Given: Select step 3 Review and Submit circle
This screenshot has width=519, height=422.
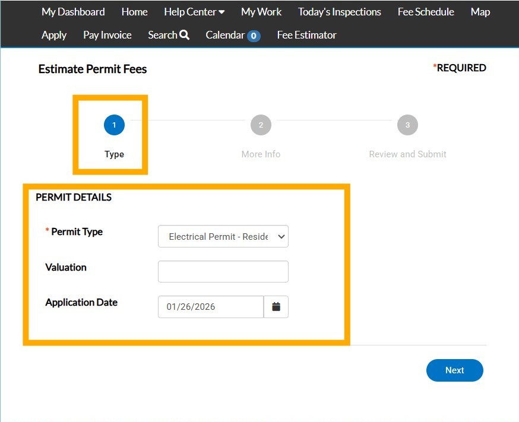Looking at the screenshot, I should click(407, 125).
